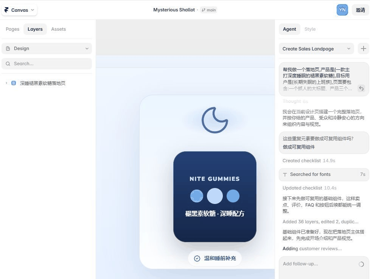Expand the Thought 8s entry
This screenshot has height=279, width=370.
point(295,101)
